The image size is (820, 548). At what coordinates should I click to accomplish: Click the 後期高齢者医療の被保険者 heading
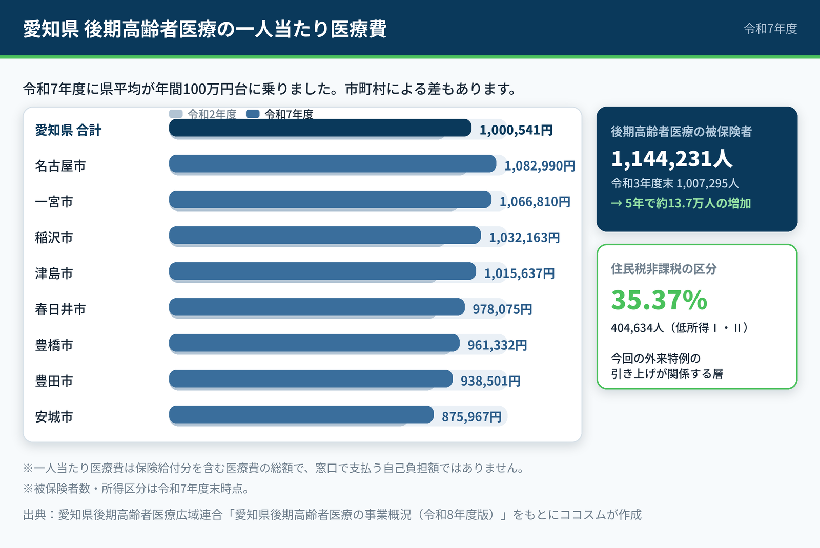coord(681,132)
